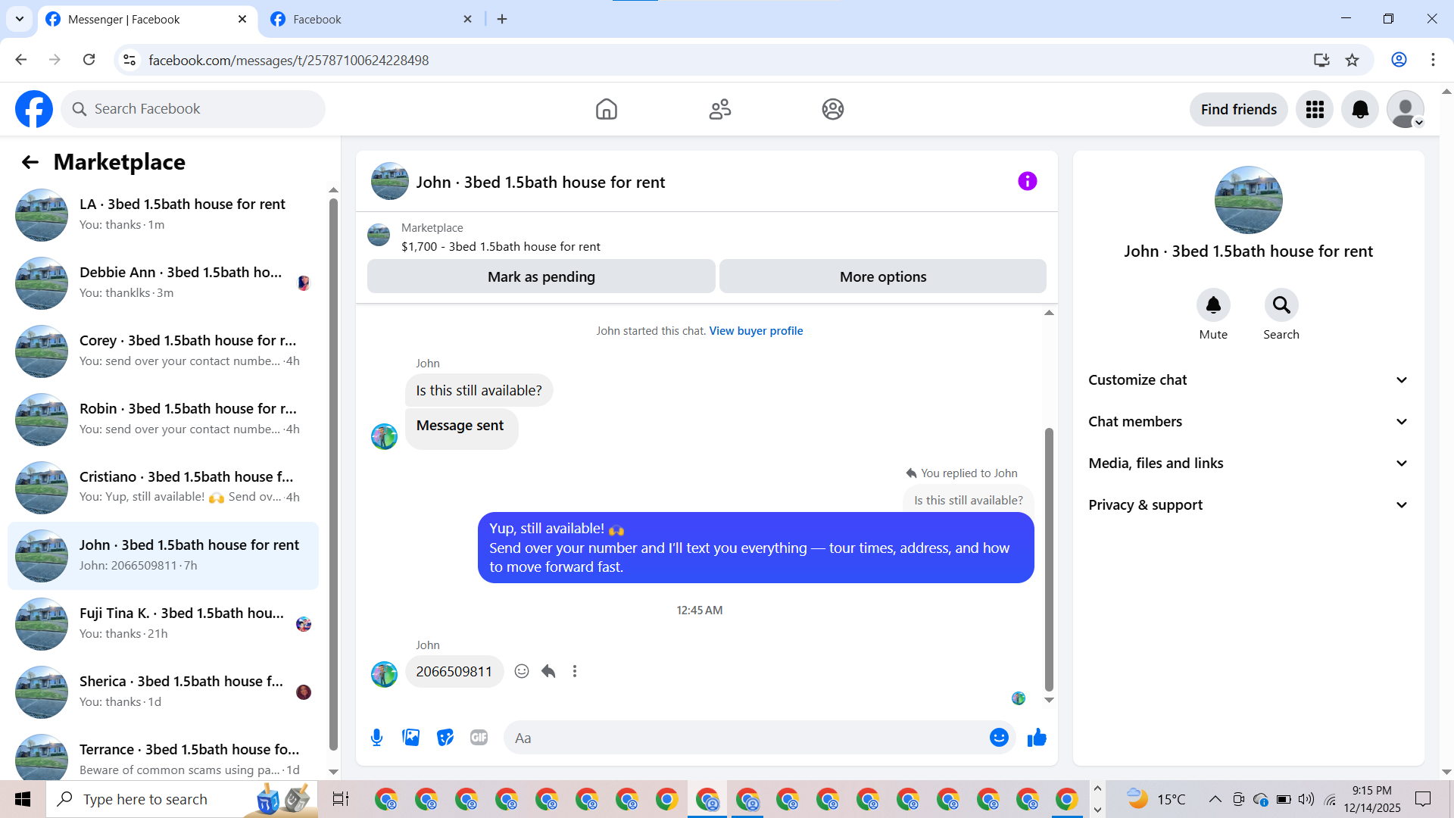Expand the Customize chat section
The image size is (1454, 818).
(x=1248, y=380)
